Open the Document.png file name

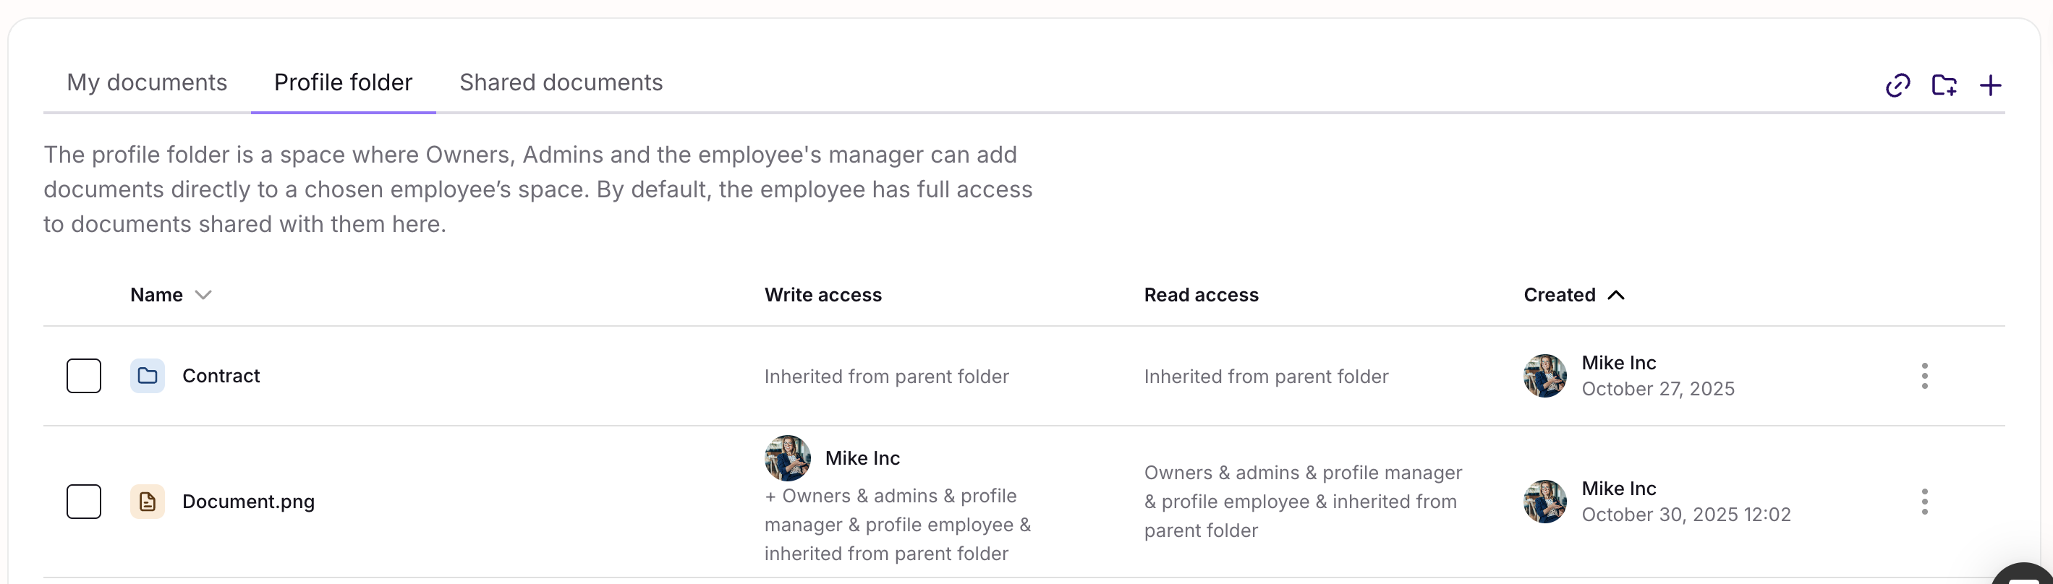coord(249,502)
